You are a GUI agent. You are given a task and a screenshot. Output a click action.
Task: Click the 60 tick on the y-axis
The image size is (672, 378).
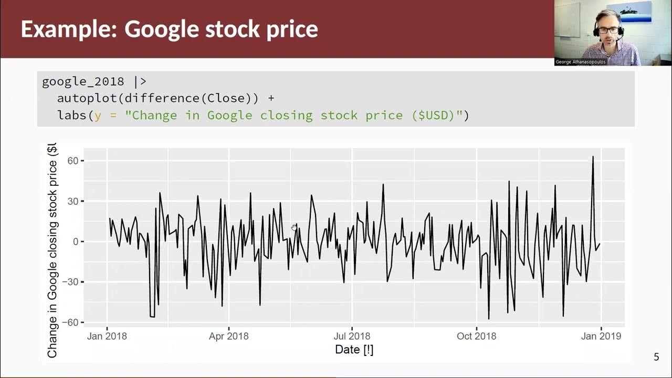pyautogui.click(x=71, y=161)
